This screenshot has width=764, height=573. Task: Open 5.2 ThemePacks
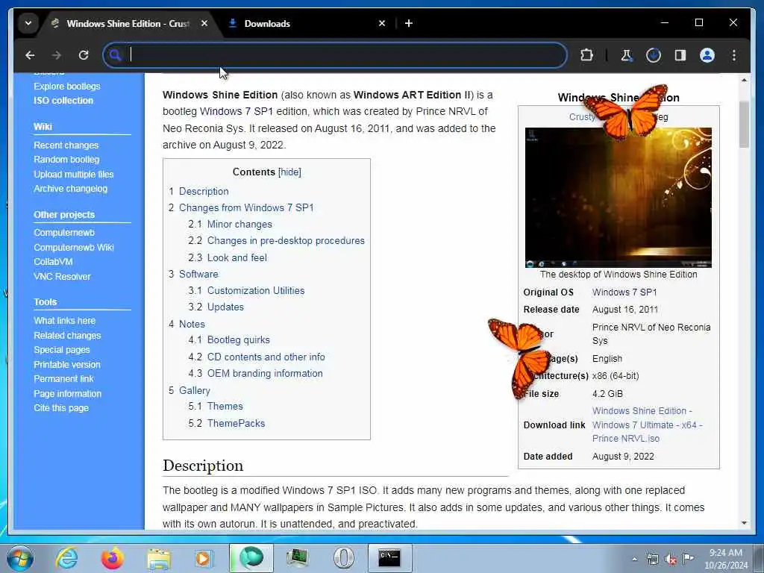click(236, 424)
